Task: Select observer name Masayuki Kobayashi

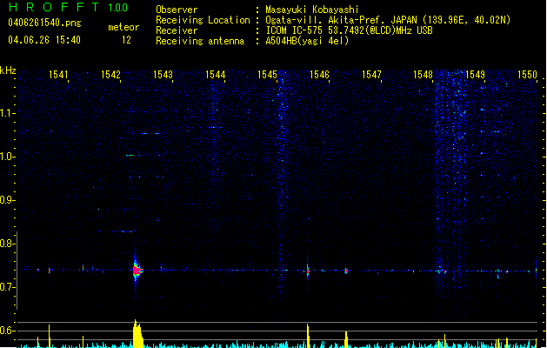Action: [312, 10]
